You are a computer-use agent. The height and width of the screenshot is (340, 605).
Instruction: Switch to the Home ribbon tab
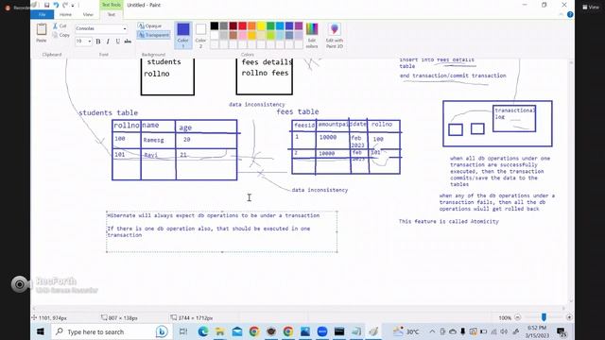coord(65,15)
